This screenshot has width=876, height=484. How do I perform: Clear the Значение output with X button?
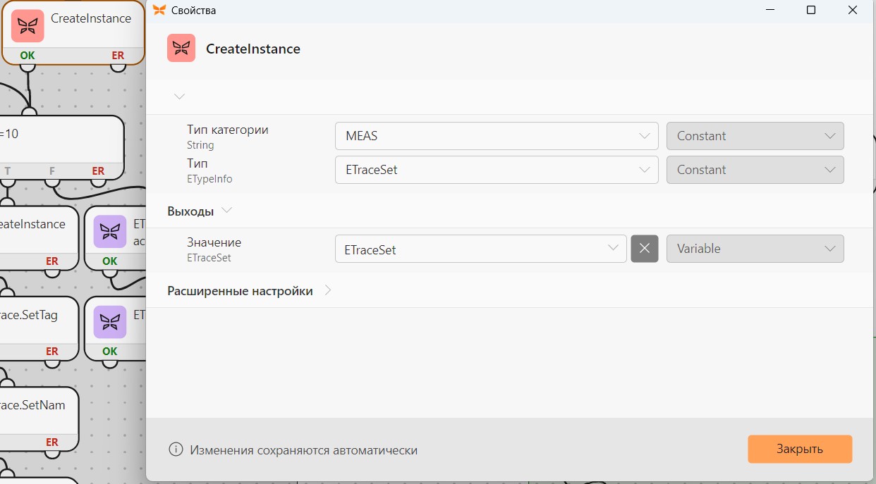[645, 249]
